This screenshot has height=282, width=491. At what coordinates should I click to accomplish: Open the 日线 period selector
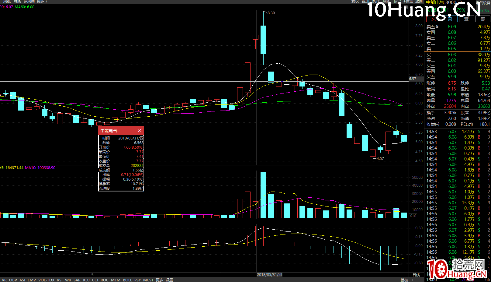[416, 275]
